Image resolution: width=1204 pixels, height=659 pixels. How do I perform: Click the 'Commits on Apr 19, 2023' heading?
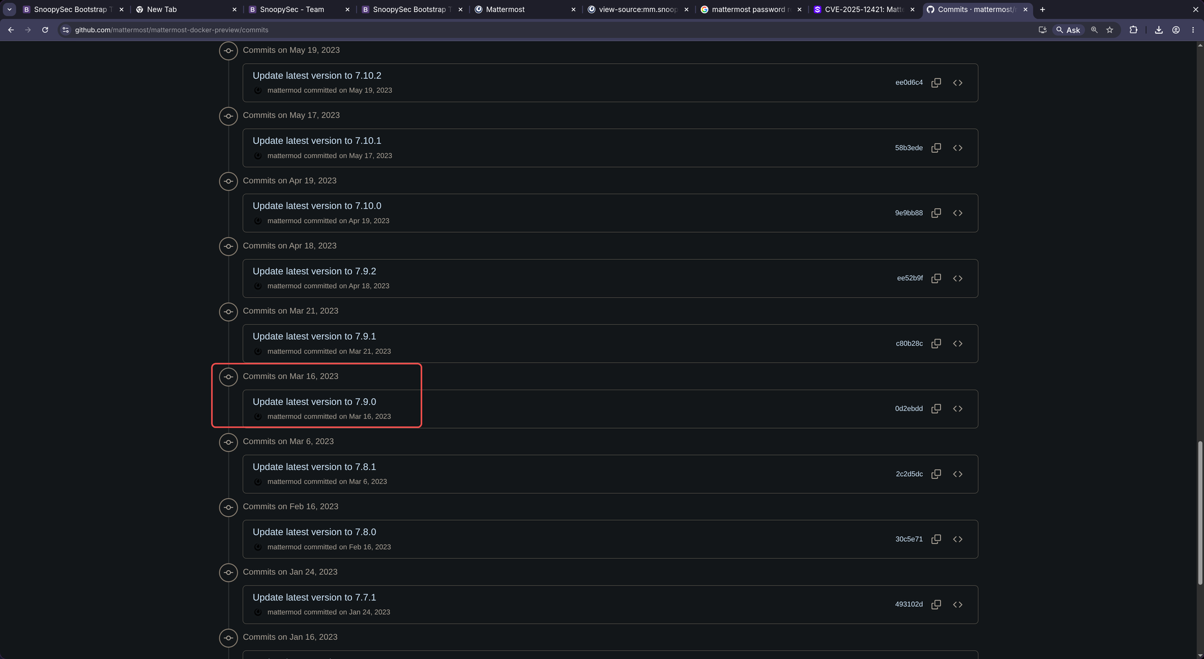coord(290,181)
